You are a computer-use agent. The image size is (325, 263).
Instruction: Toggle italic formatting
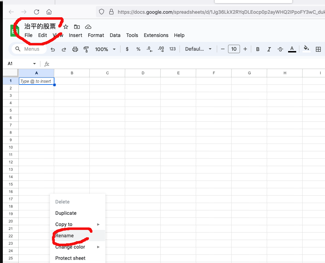click(269, 49)
